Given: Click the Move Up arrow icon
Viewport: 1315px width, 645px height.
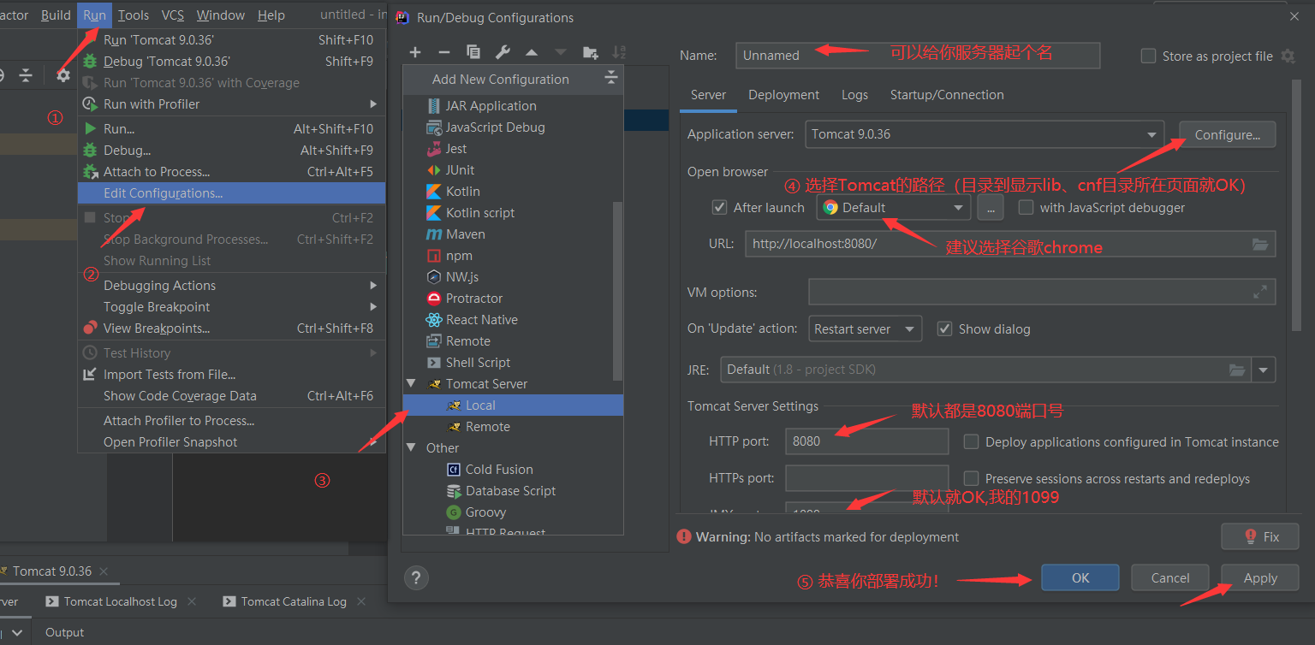Looking at the screenshot, I should [x=532, y=52].
